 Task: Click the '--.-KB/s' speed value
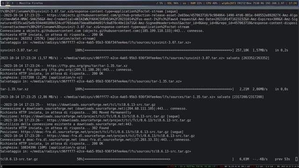pos(260,159)
